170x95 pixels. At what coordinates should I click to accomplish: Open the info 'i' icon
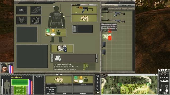tap(161, 86)
